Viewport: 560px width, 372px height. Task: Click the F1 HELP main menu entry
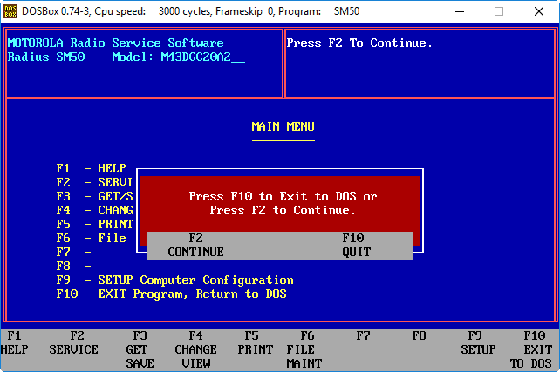91,169
